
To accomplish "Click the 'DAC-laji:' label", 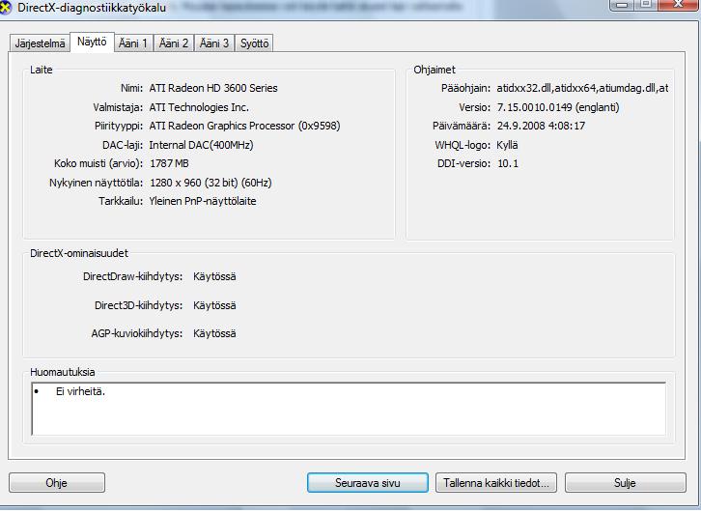I will 123,145.
